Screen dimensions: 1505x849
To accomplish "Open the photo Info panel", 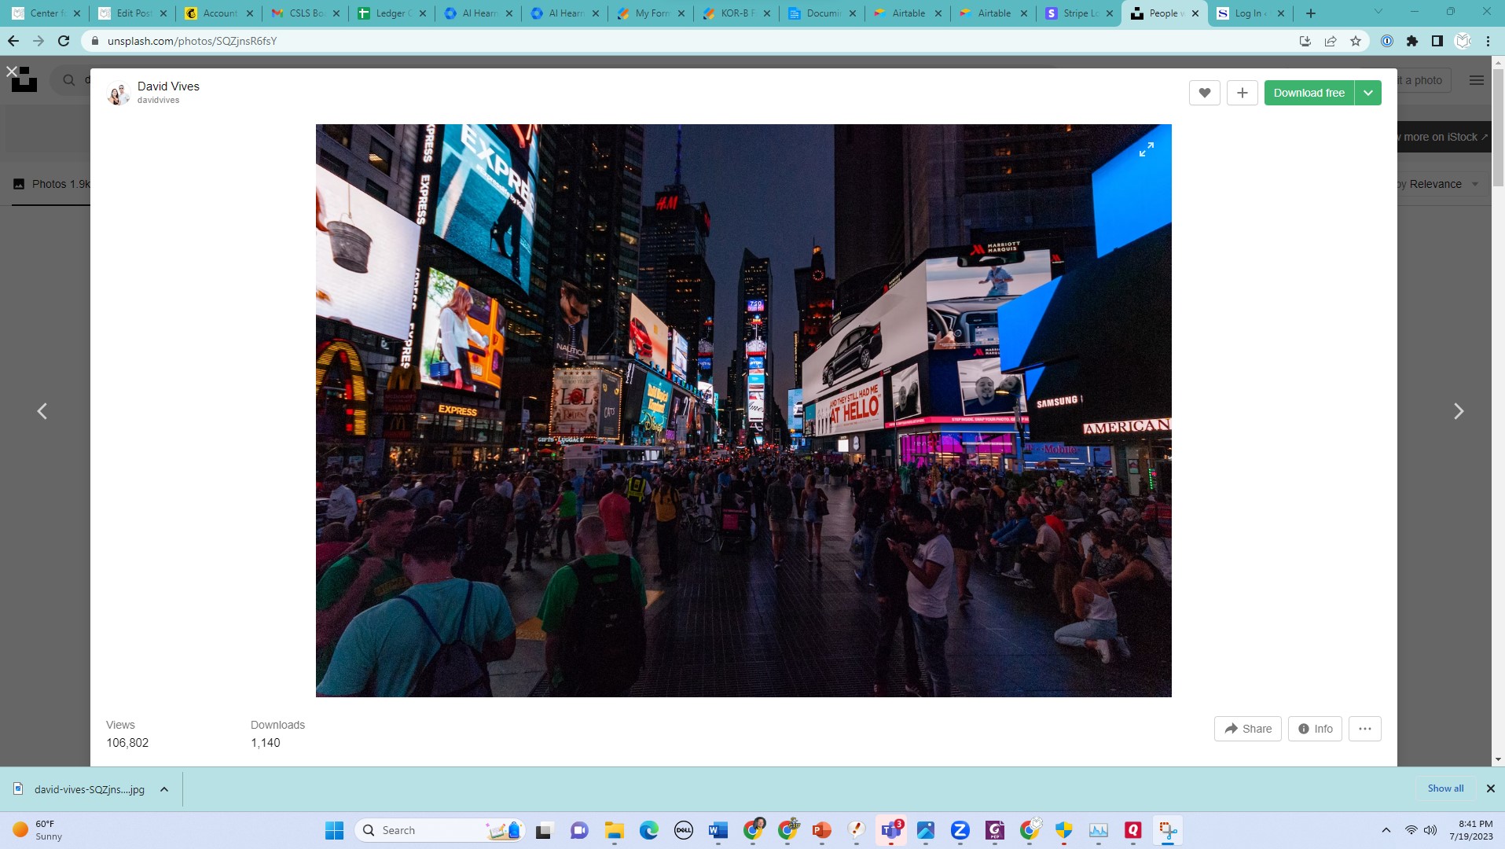I will [1315, 729].
